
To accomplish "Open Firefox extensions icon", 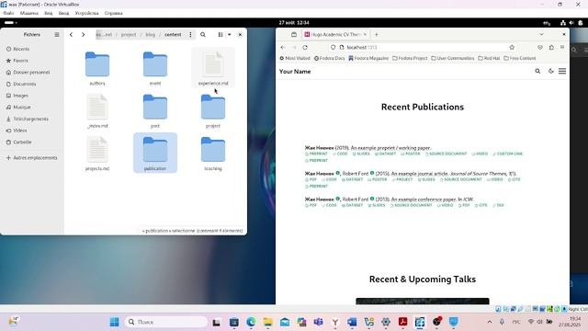I will (551, 47).
